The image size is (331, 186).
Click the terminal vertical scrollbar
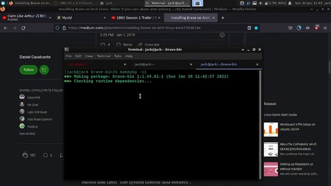(x=260, y=125)
